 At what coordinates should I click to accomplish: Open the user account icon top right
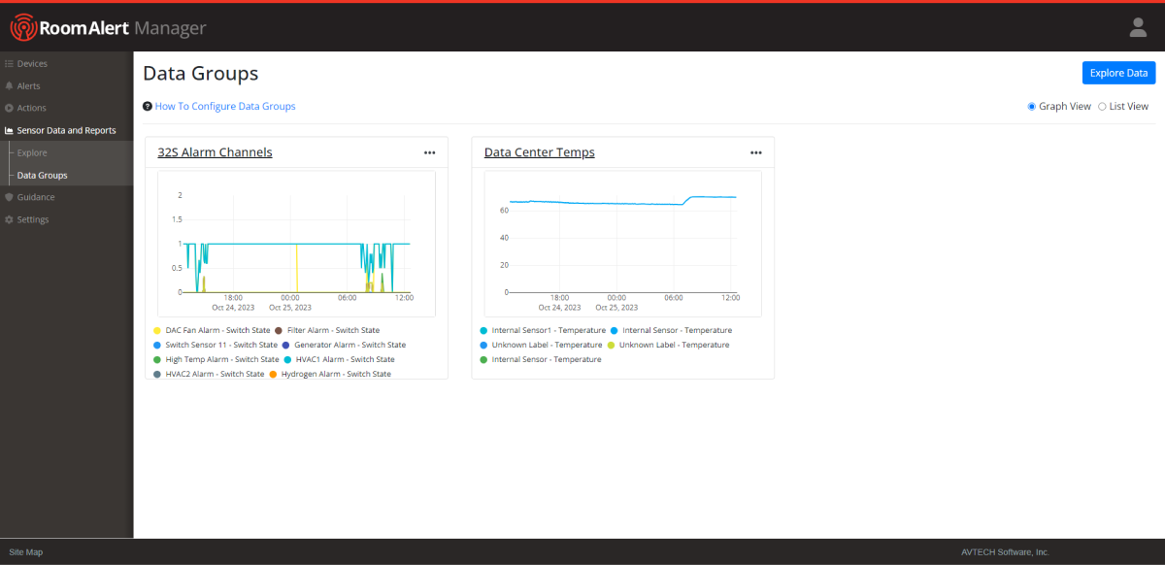(x=1137, y=26)
